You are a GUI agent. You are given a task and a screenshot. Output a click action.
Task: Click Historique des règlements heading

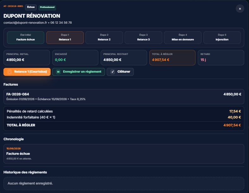pyautogui.click(x=25, y=172)
